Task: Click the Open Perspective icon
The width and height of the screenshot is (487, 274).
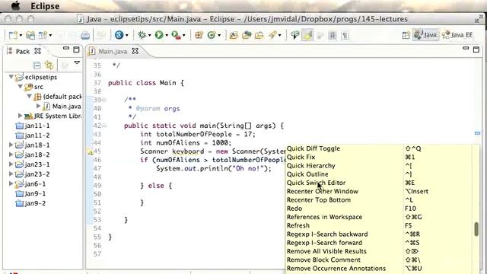Action: coord(406,35)
